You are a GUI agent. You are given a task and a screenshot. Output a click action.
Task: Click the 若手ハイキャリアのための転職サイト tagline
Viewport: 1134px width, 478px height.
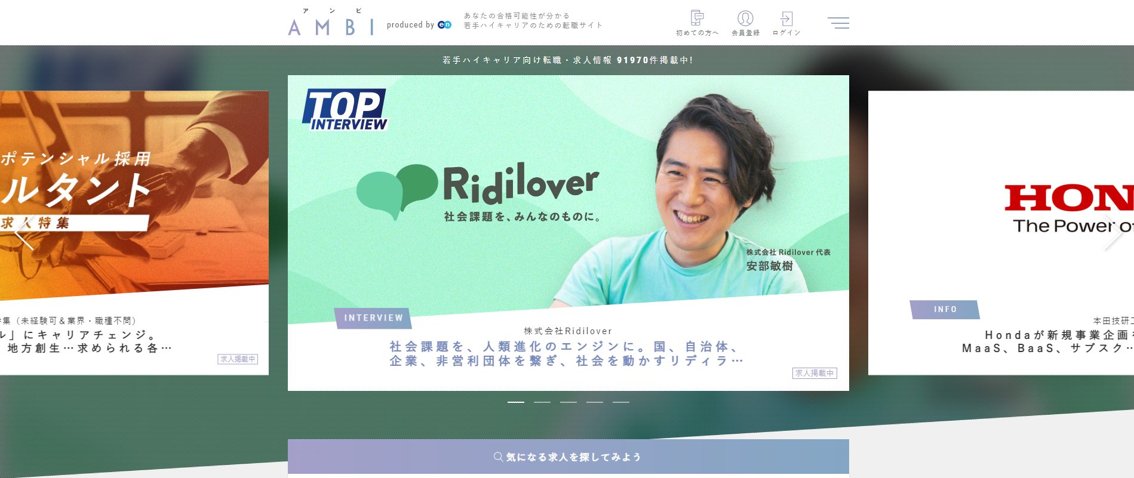(x=533, y=26)
